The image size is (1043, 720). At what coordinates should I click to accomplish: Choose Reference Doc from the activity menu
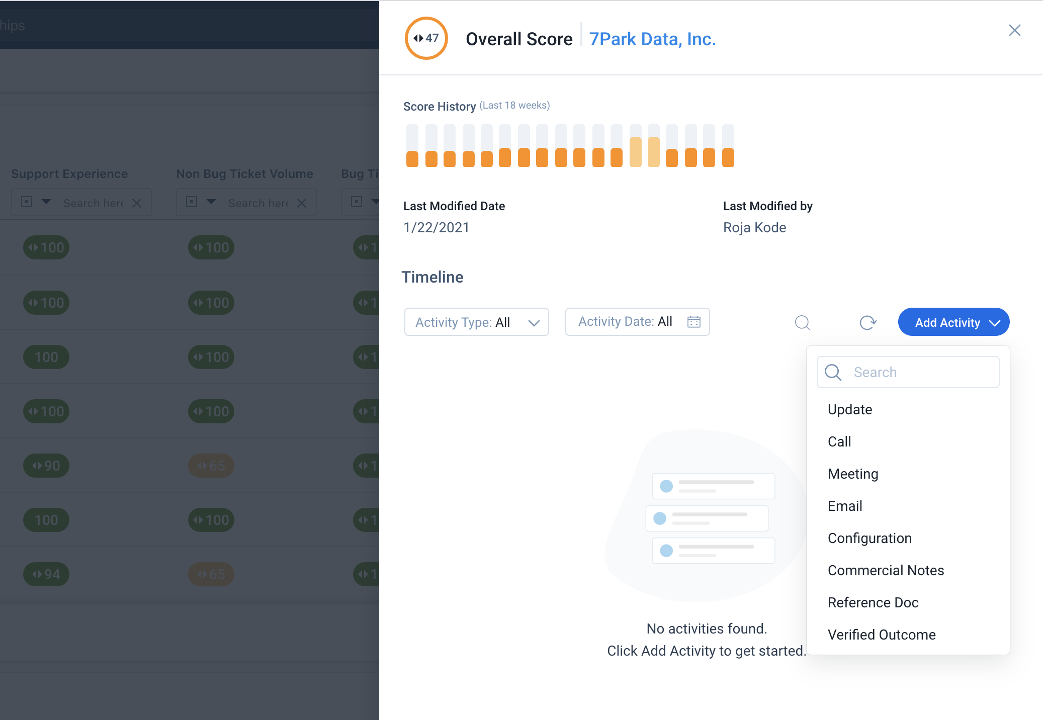(x=908, y=602)
